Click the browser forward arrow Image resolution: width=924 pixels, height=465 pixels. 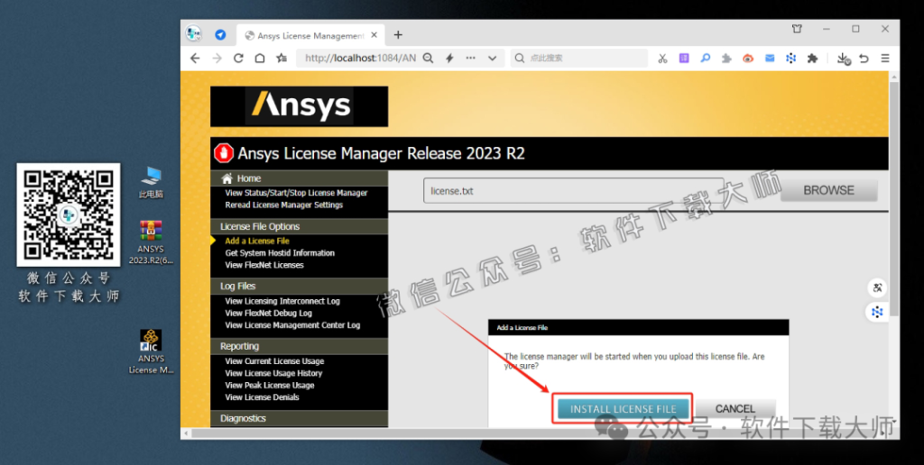tap(217, 59)
